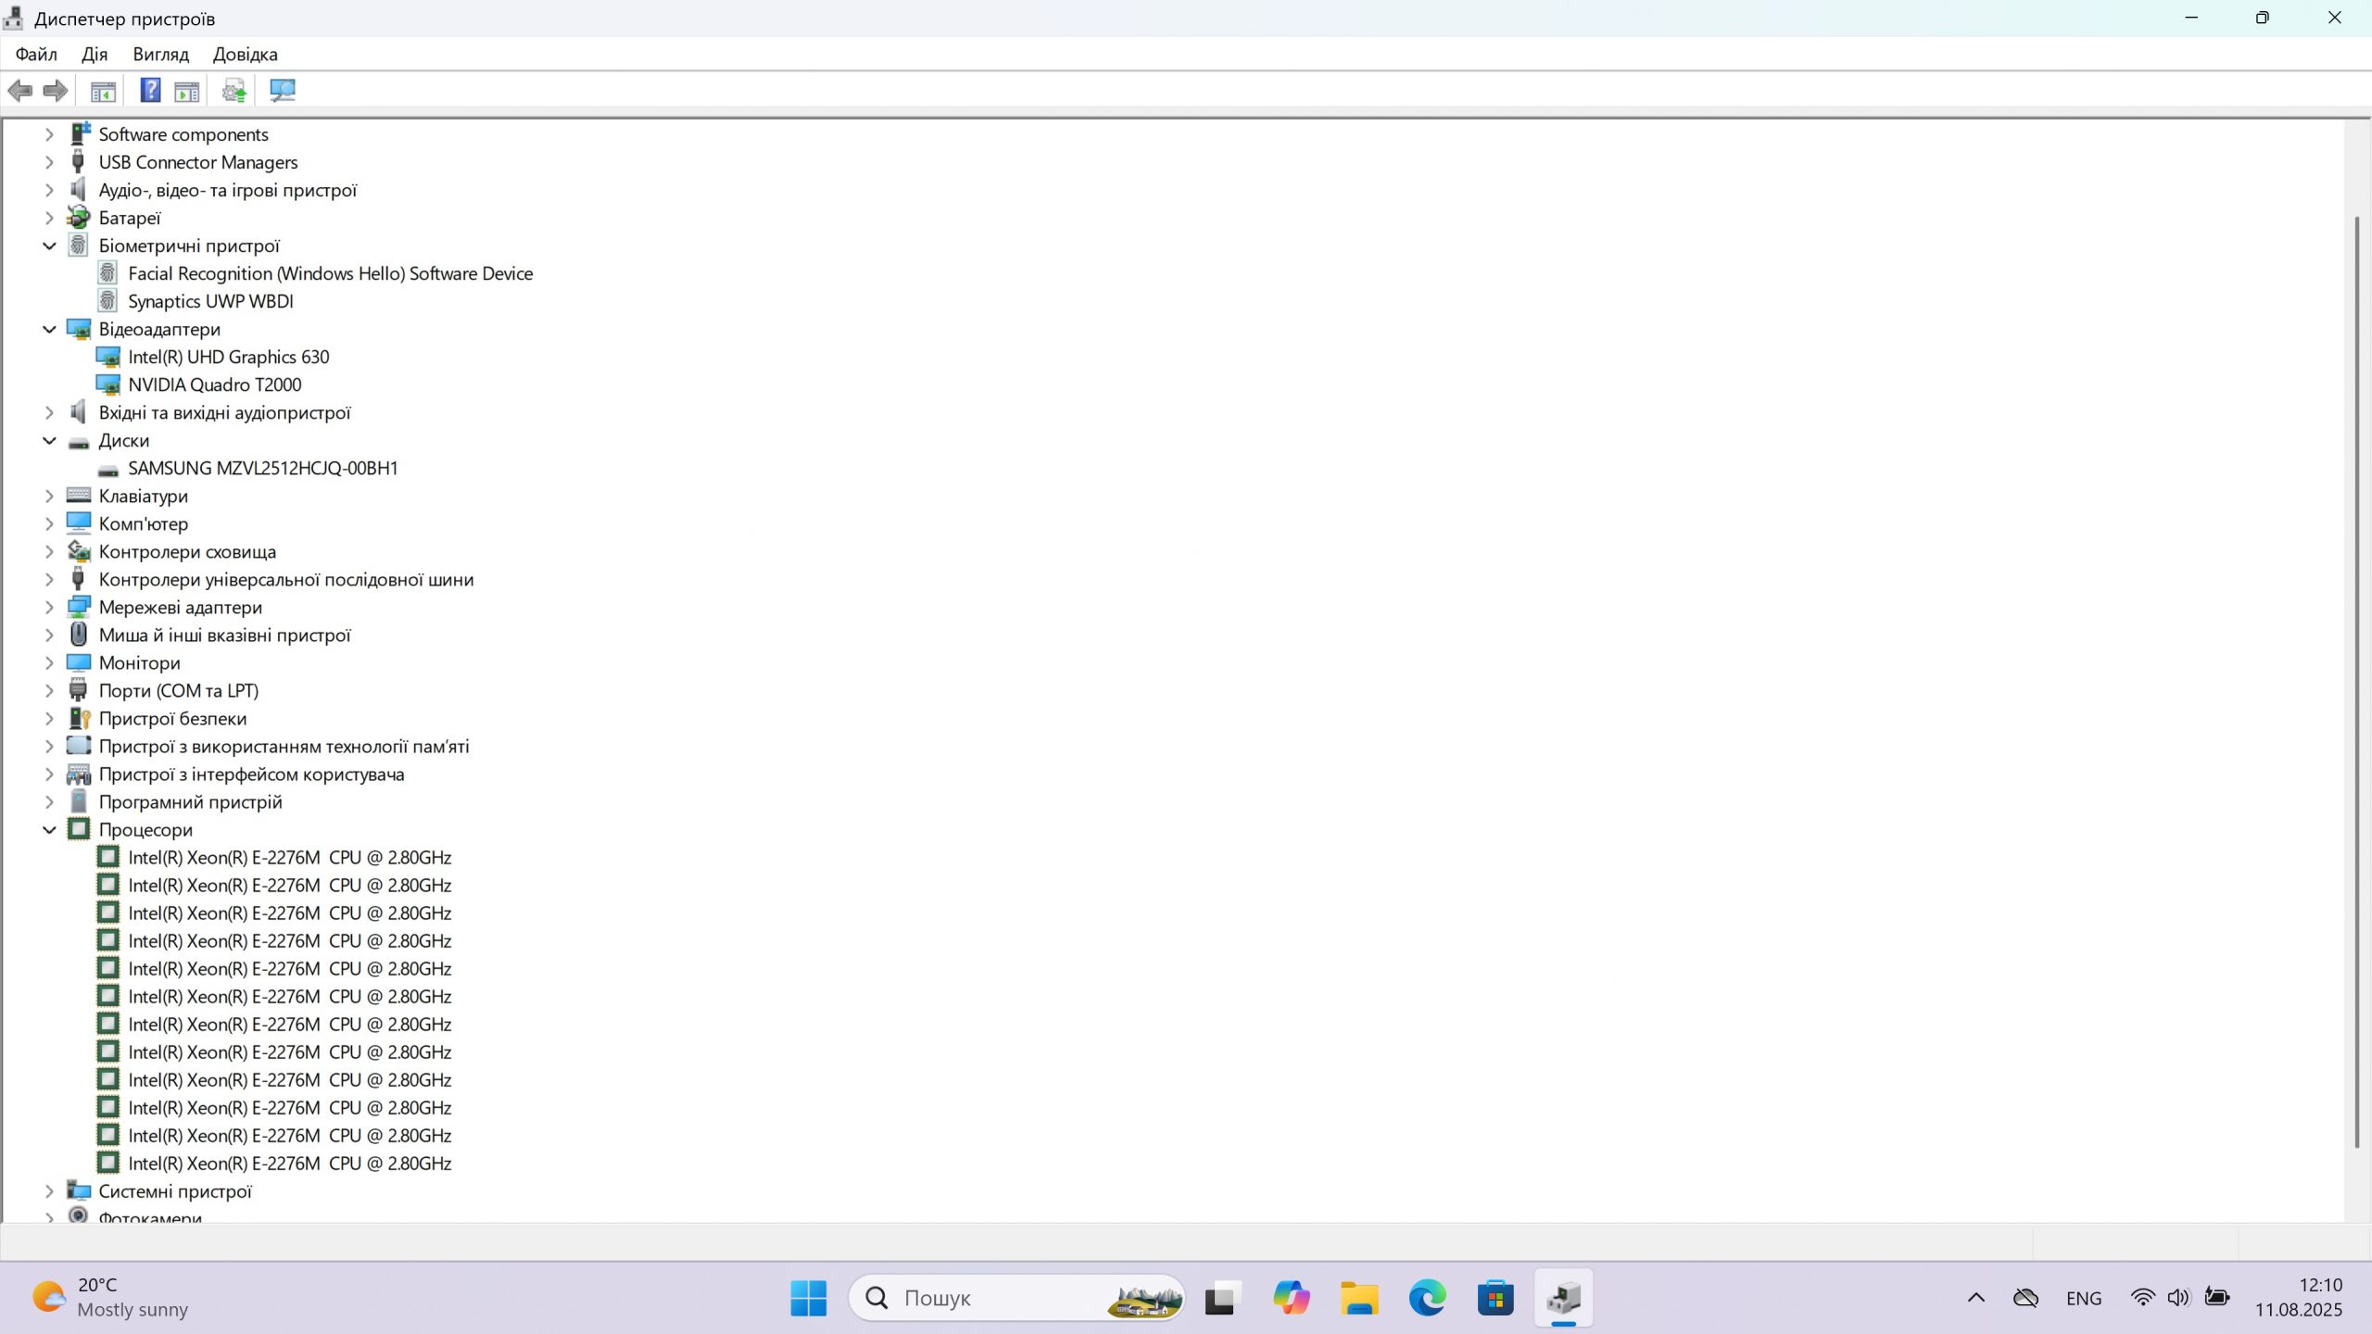Click the Forward arrow toolbar icon
The height and width of the screenshot is (1334, 2372).
coord(56,91)
